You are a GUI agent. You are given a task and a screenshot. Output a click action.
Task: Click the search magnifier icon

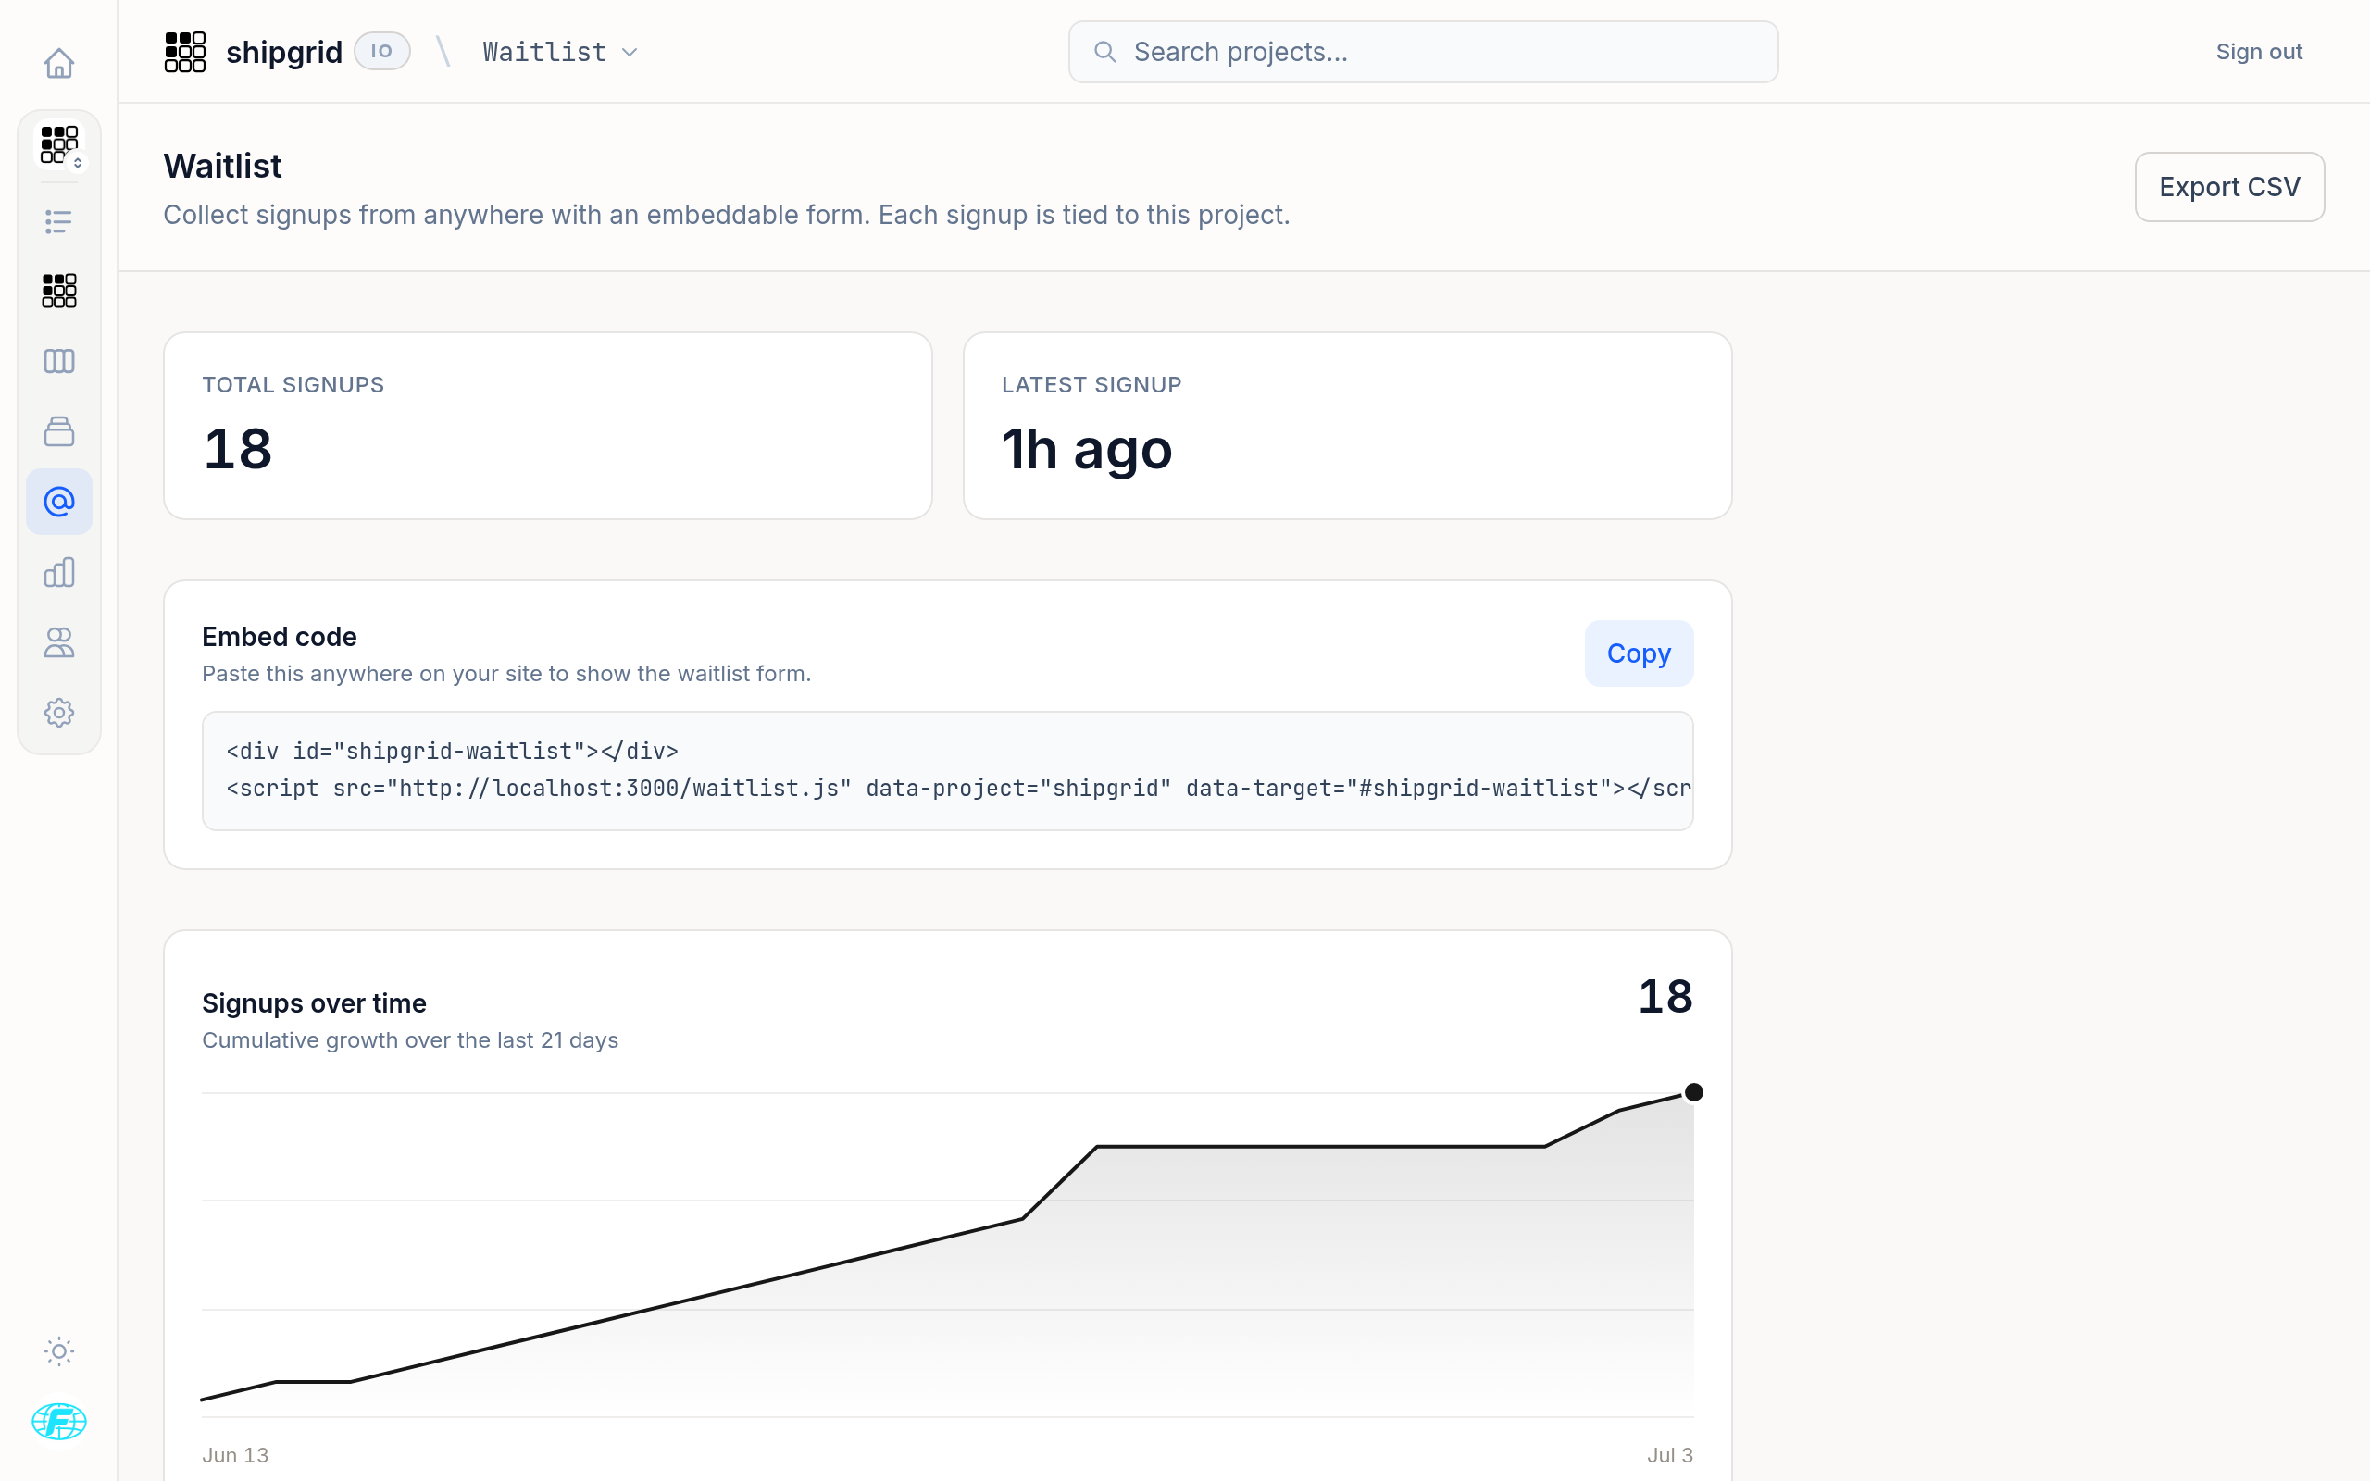(1104, 52)
